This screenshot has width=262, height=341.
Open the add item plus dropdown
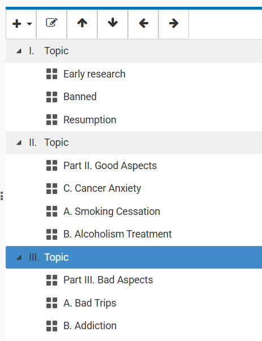tap(22, 24)
